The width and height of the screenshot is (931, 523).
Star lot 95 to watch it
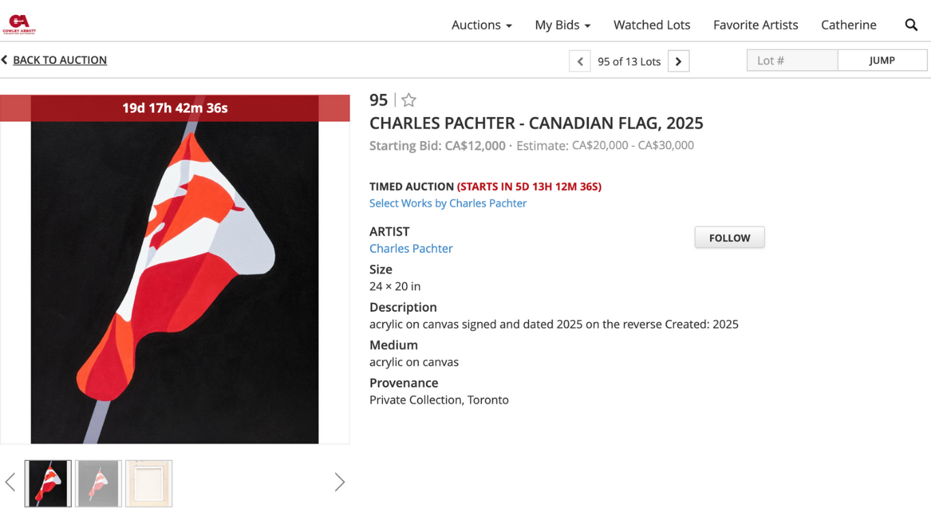(x=408, y=100)
